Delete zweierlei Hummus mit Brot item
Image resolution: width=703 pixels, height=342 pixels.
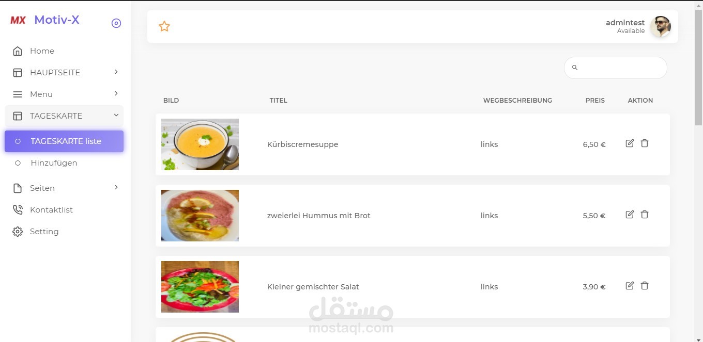(x=645, y=215)
